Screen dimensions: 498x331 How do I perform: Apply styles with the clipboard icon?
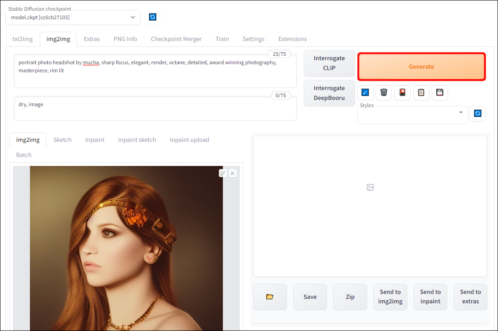pyautogui.click(x=421, y=92)
